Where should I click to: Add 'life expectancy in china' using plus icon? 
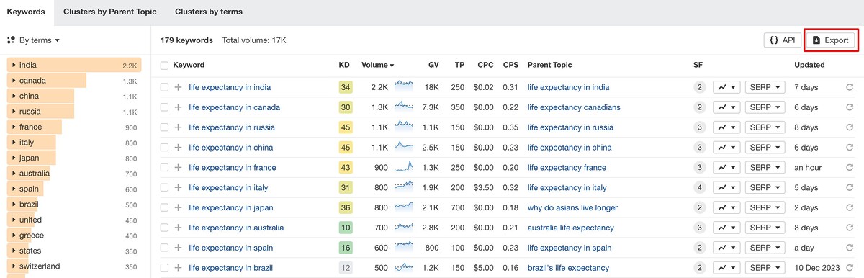click(x=178, y=148)
